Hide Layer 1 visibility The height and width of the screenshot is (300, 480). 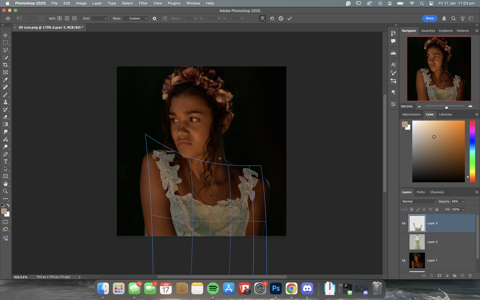click(403, 260)
